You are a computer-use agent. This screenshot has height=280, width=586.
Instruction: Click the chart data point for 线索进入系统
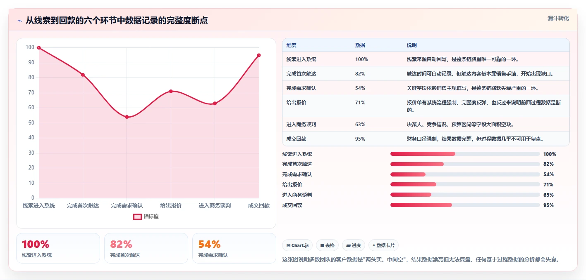tap(39, 48)
